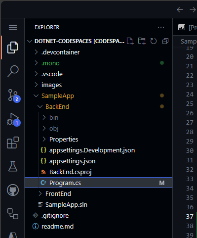Click the status dot on SampleApp row
The width and height of the screenshot is (197, 238).
tap(162, 95)
